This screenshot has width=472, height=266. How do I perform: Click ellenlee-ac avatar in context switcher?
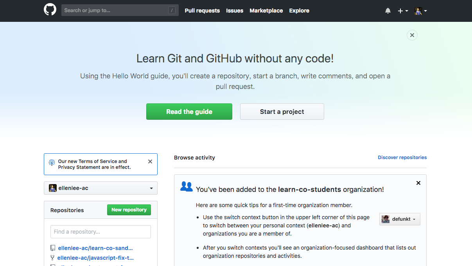pos(53,188)
